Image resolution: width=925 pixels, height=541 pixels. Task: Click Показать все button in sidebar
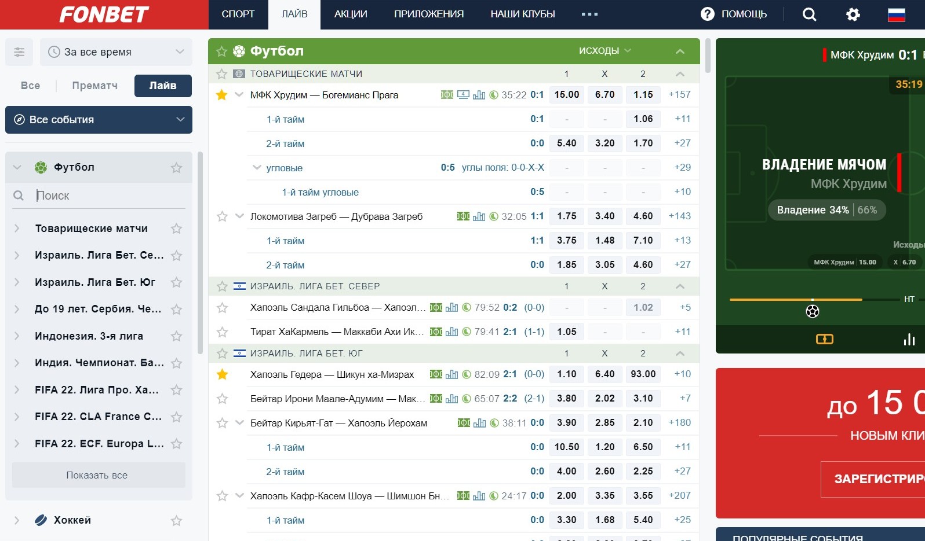(99, 475)
